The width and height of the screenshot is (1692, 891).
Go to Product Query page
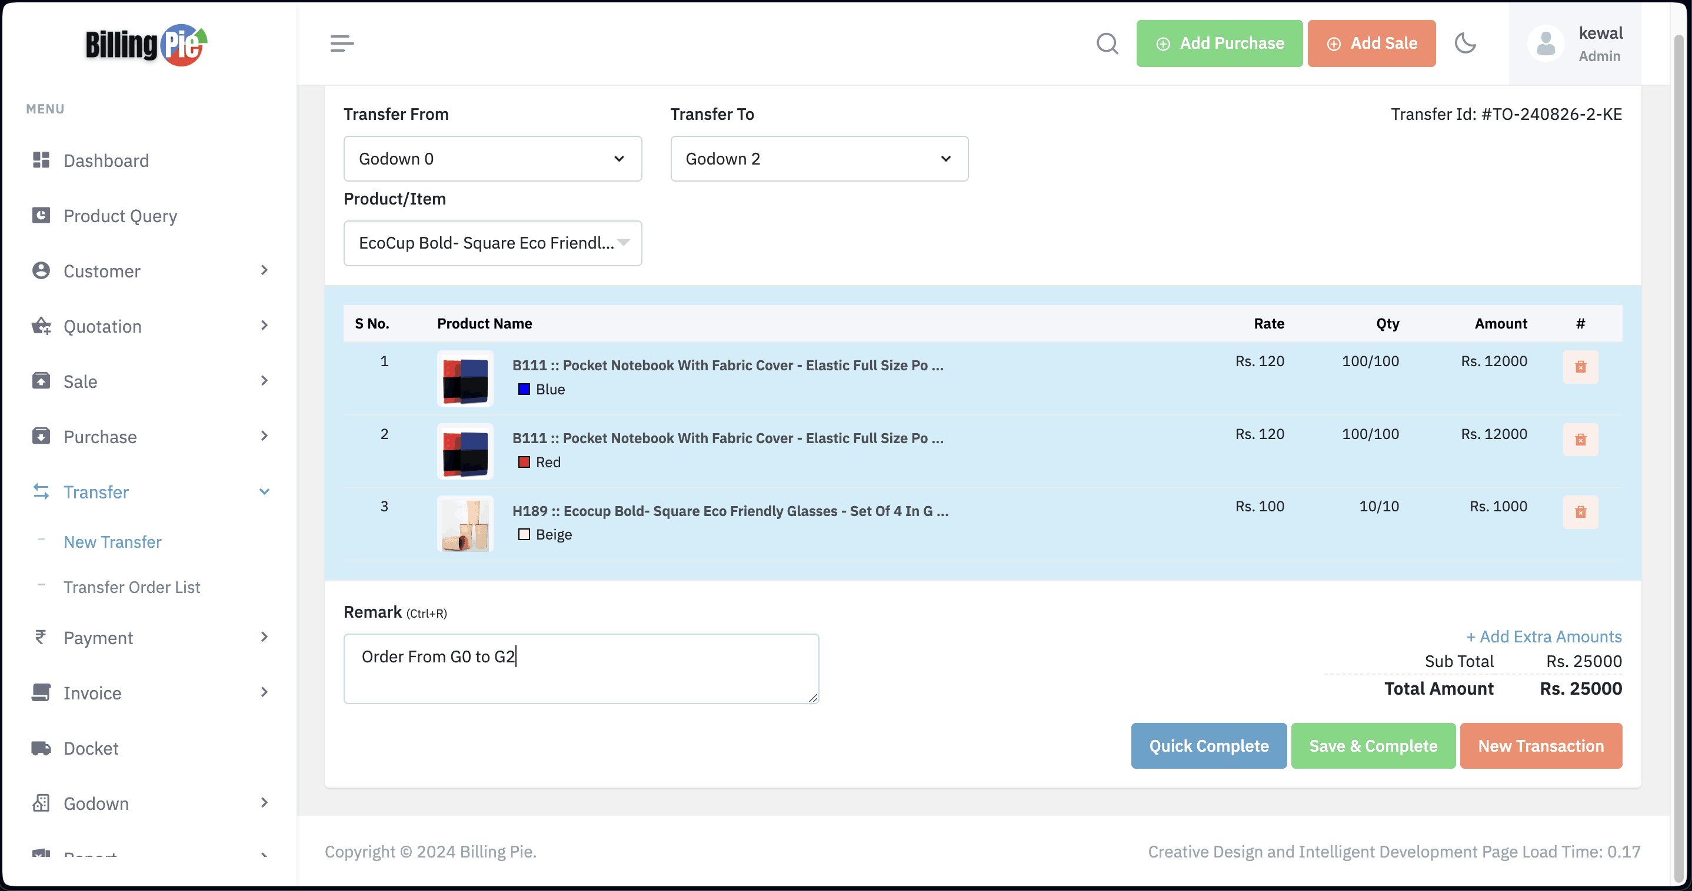click(x=120, y=216)
